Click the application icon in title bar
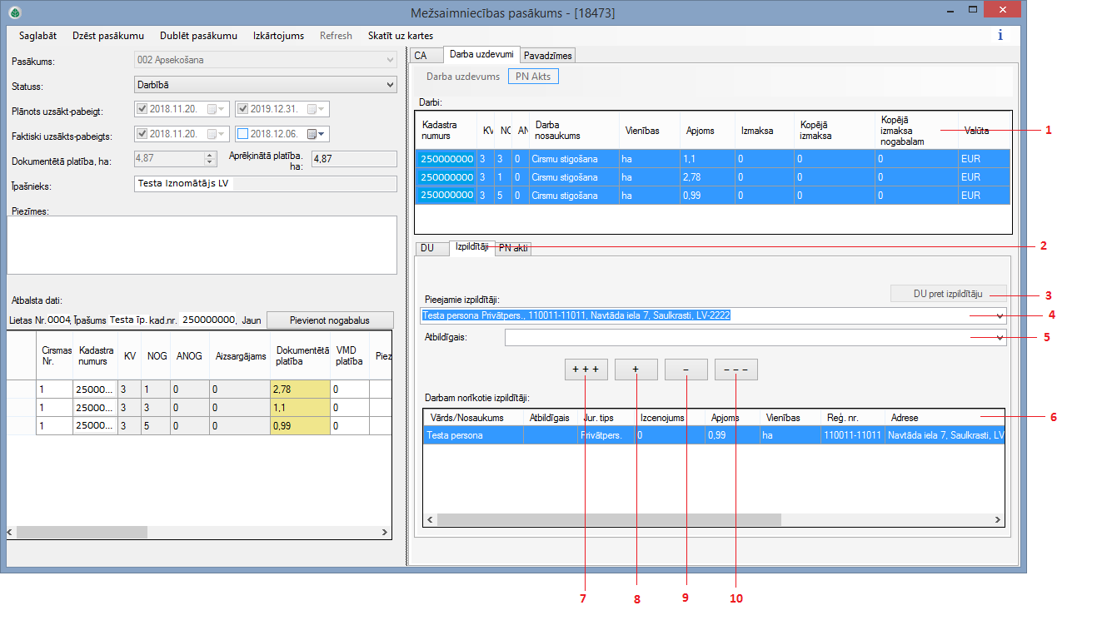 click(x=14, y=12)
